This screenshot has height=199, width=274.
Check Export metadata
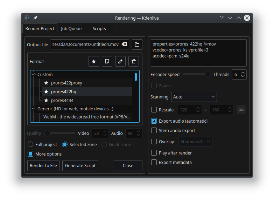click(x=154, y=162)
